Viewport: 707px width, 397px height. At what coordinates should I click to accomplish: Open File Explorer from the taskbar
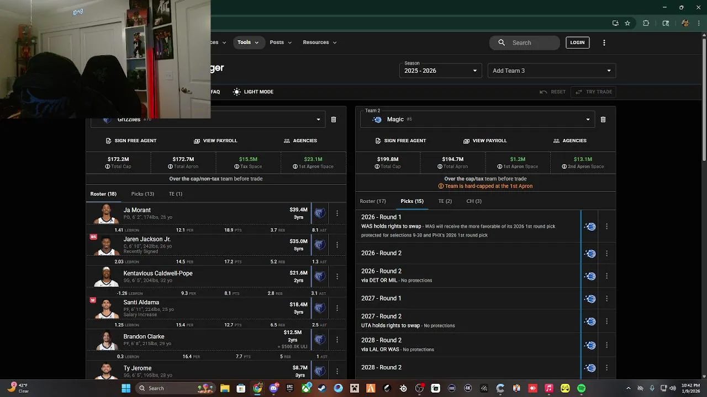(x=225, y=388)
